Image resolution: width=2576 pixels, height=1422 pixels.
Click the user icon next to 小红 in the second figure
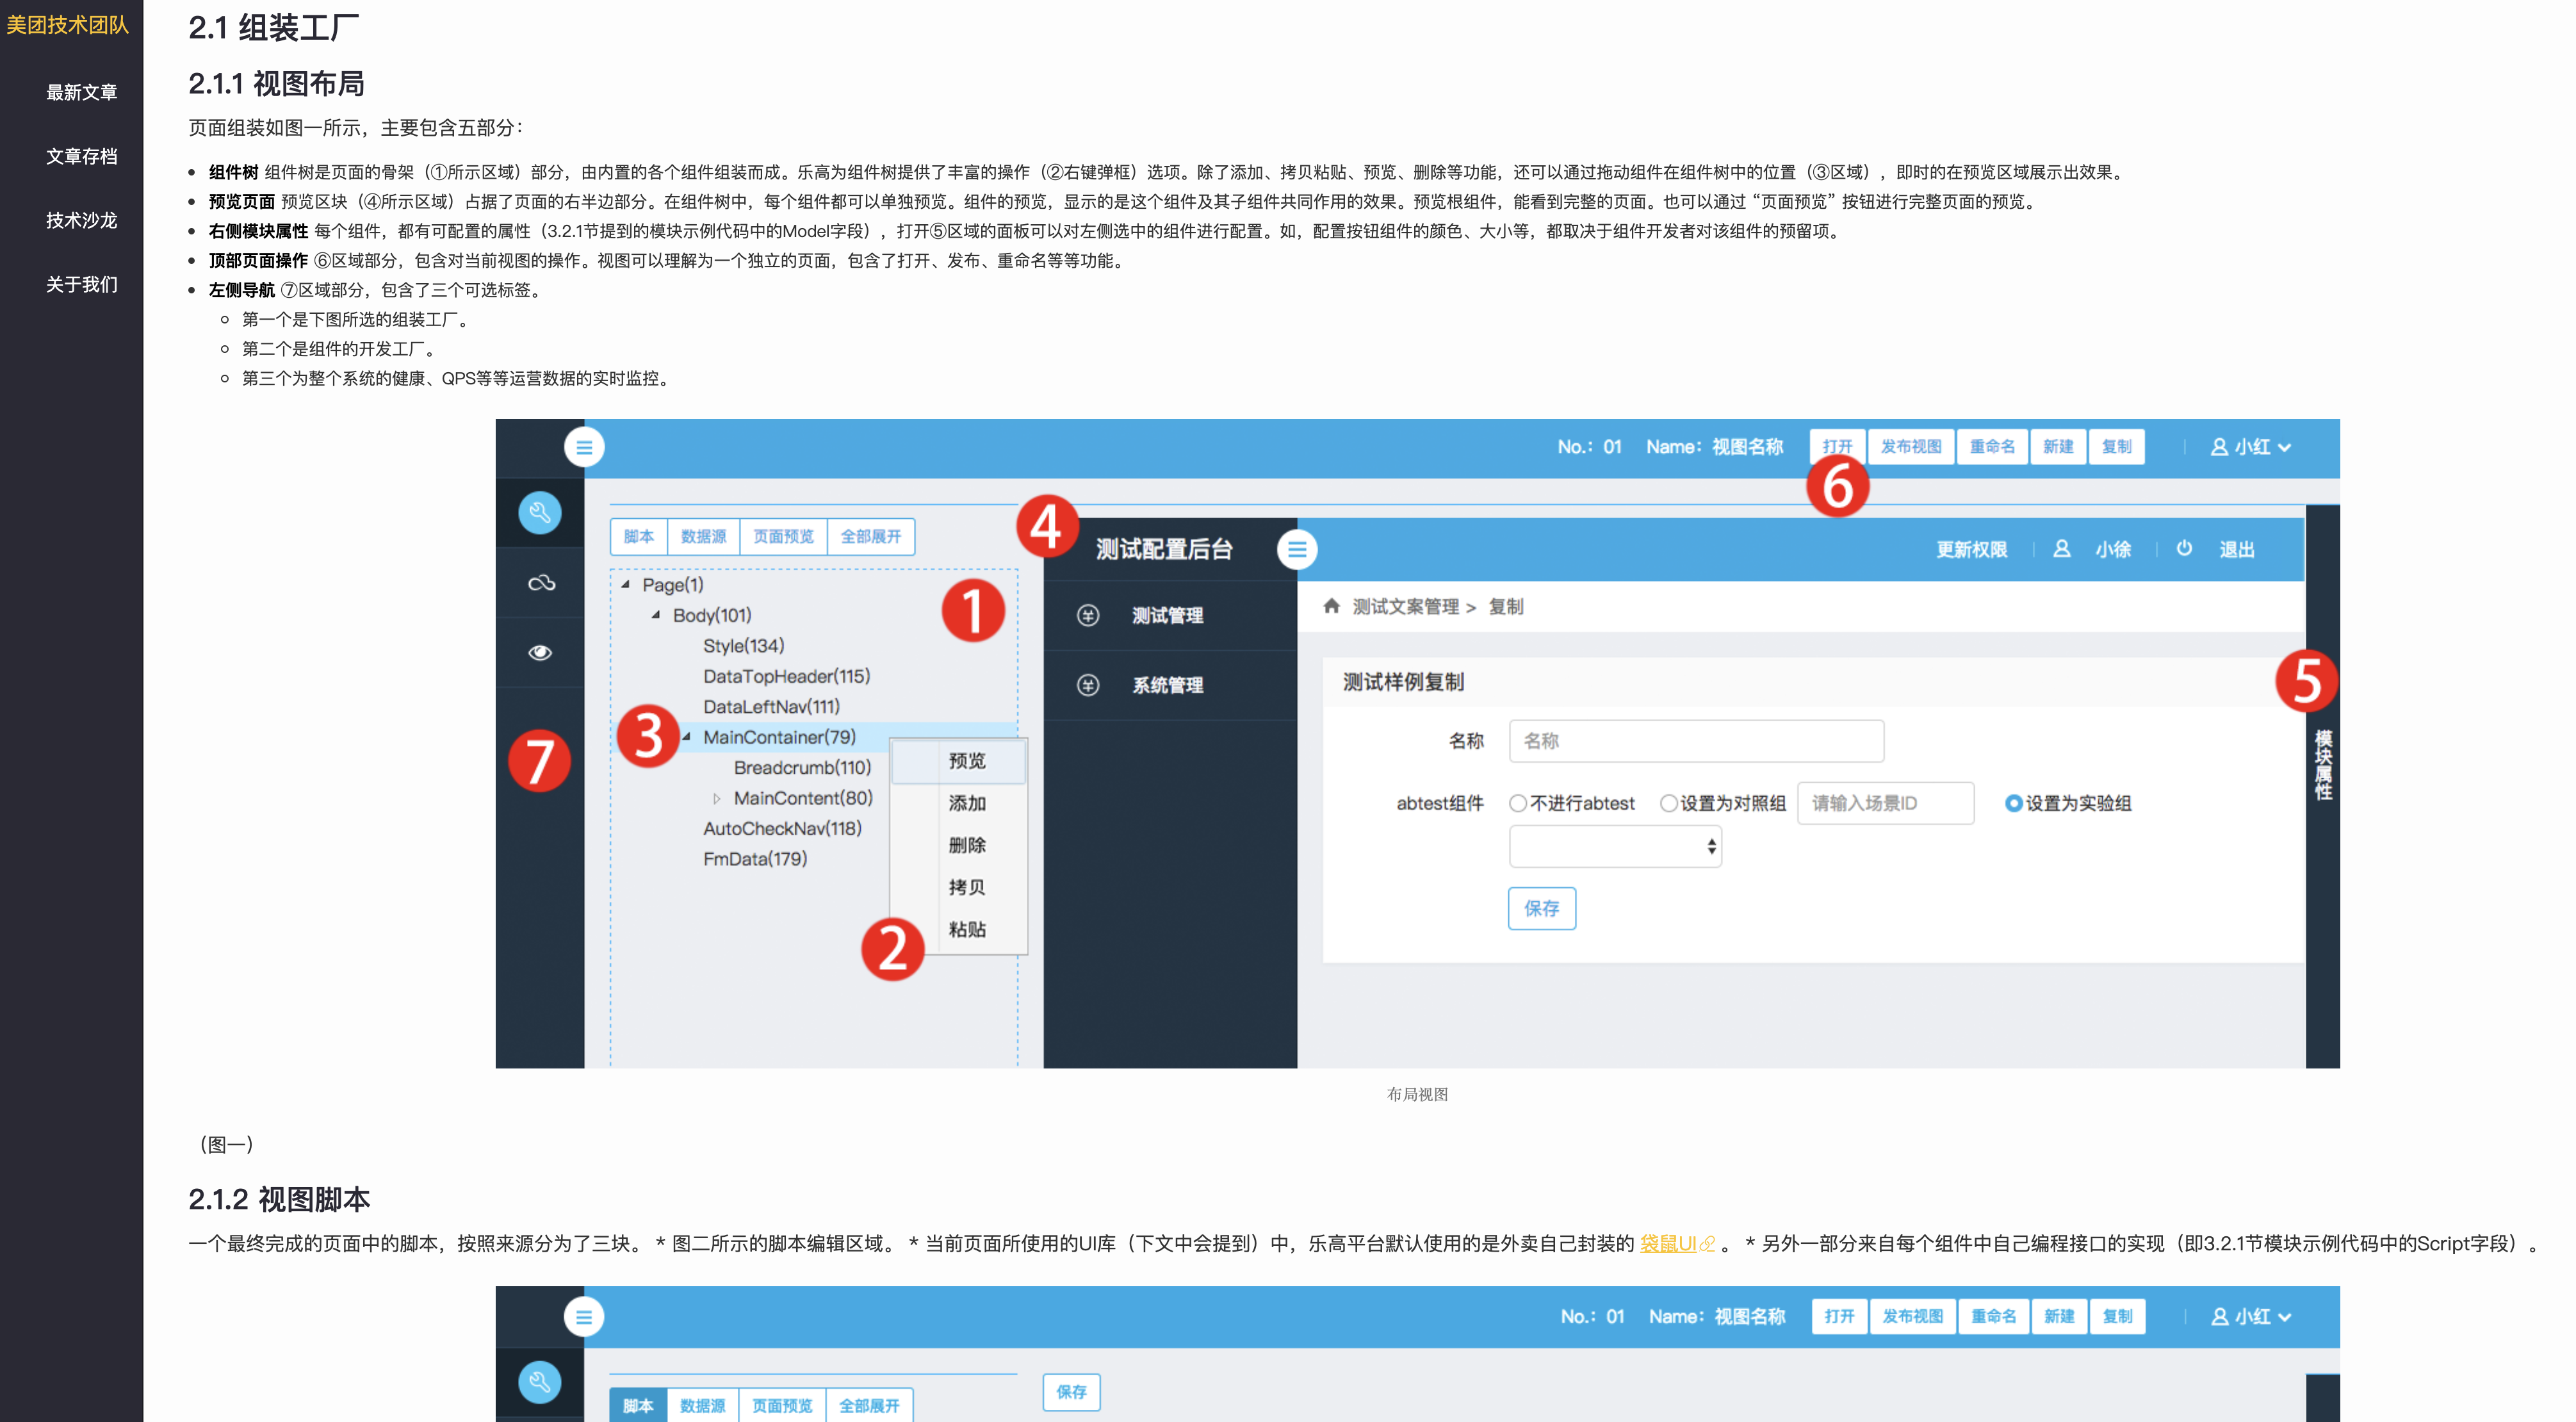(x=2219, y=1317)
